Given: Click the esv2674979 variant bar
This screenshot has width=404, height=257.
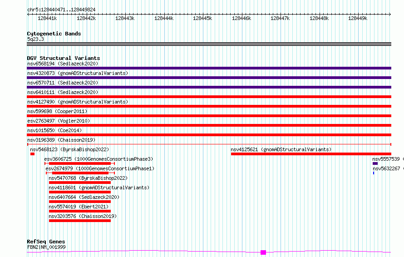Looking at the screenshot, I should coord(80,173).
